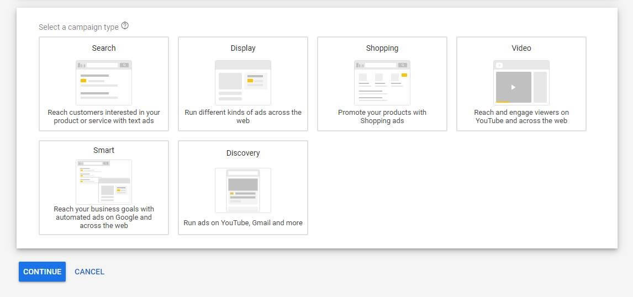Screen dimensions: 633x297
Task: Choose 'Reach customers interested in your product' description
Action: 104,116
